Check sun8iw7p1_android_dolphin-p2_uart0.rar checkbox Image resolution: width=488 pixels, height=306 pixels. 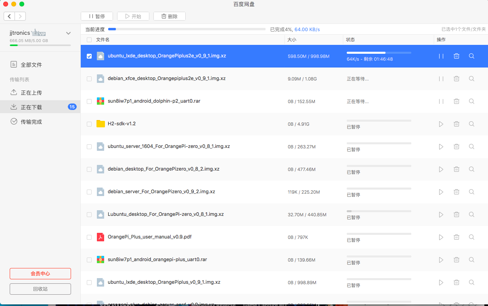89,101
